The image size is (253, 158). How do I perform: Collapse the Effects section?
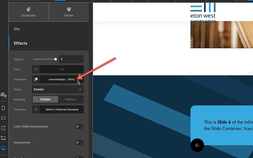[x=49, y=43]
